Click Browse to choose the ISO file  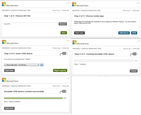click(x=63, y=24)
